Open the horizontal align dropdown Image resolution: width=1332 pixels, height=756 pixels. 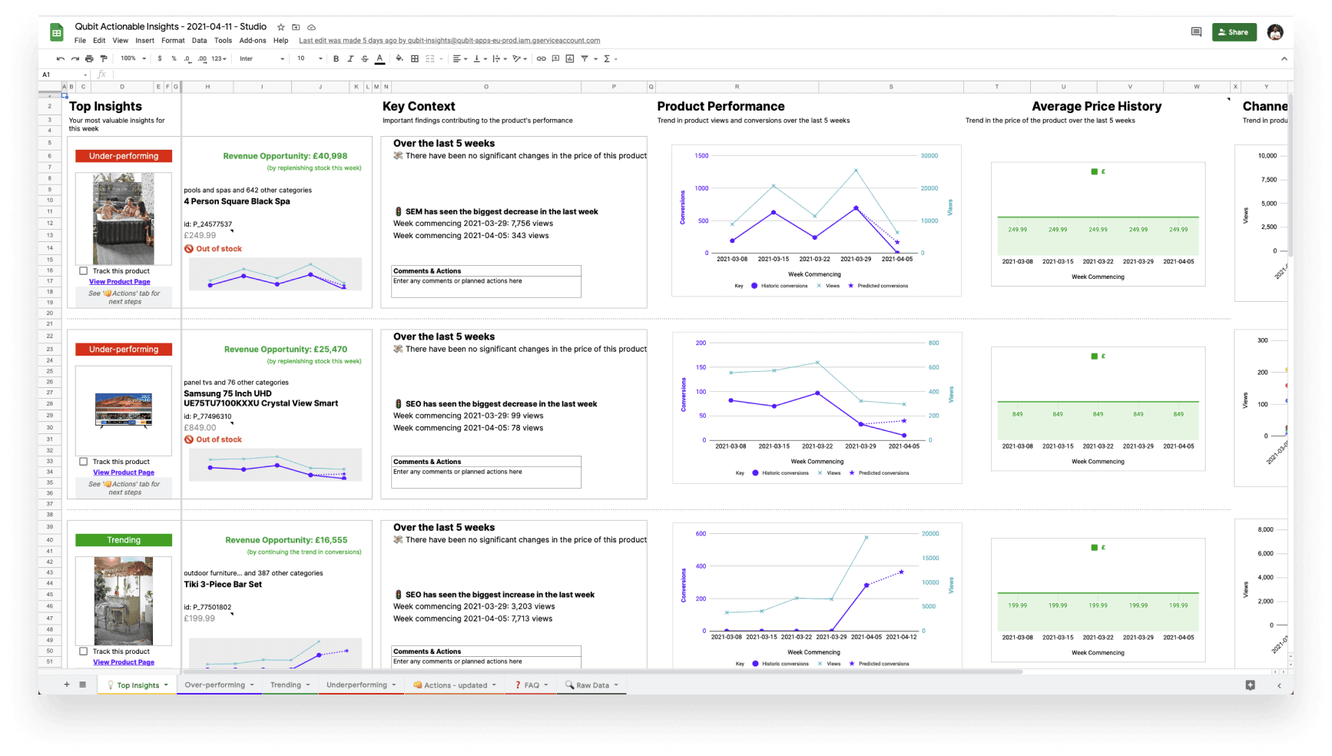(459, 58)
